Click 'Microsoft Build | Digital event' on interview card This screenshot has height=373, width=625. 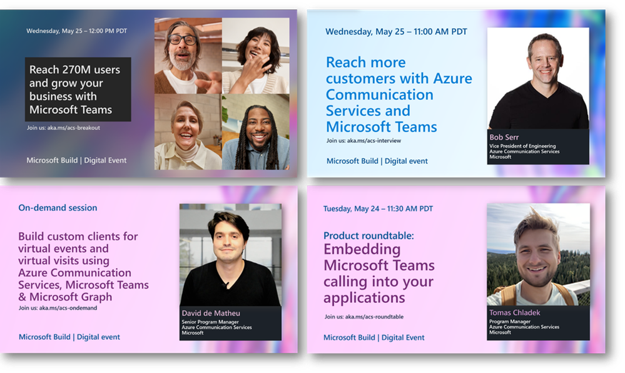377,161
